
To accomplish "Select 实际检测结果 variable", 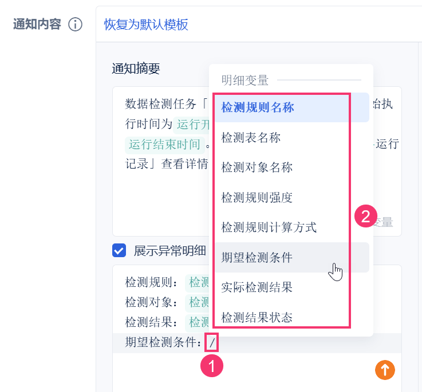I will tap(292, 287).
